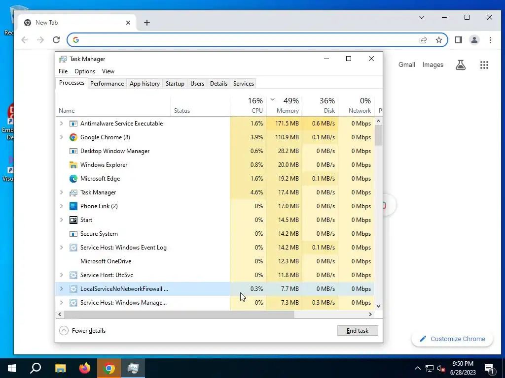This screenshot has height=378, width=505.
Task: Click the Google Chrome process icon
Action: pyautogui.click(x=73, y=137)
